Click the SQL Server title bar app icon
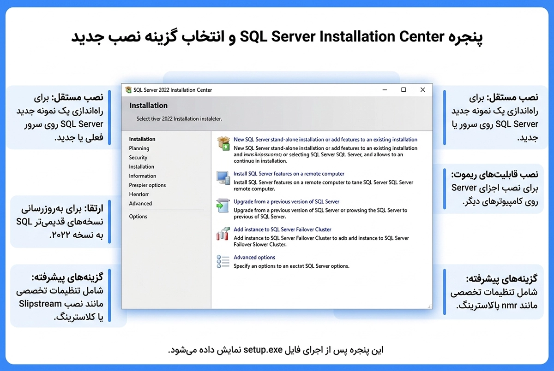554x371 pixels. point(128,90)
